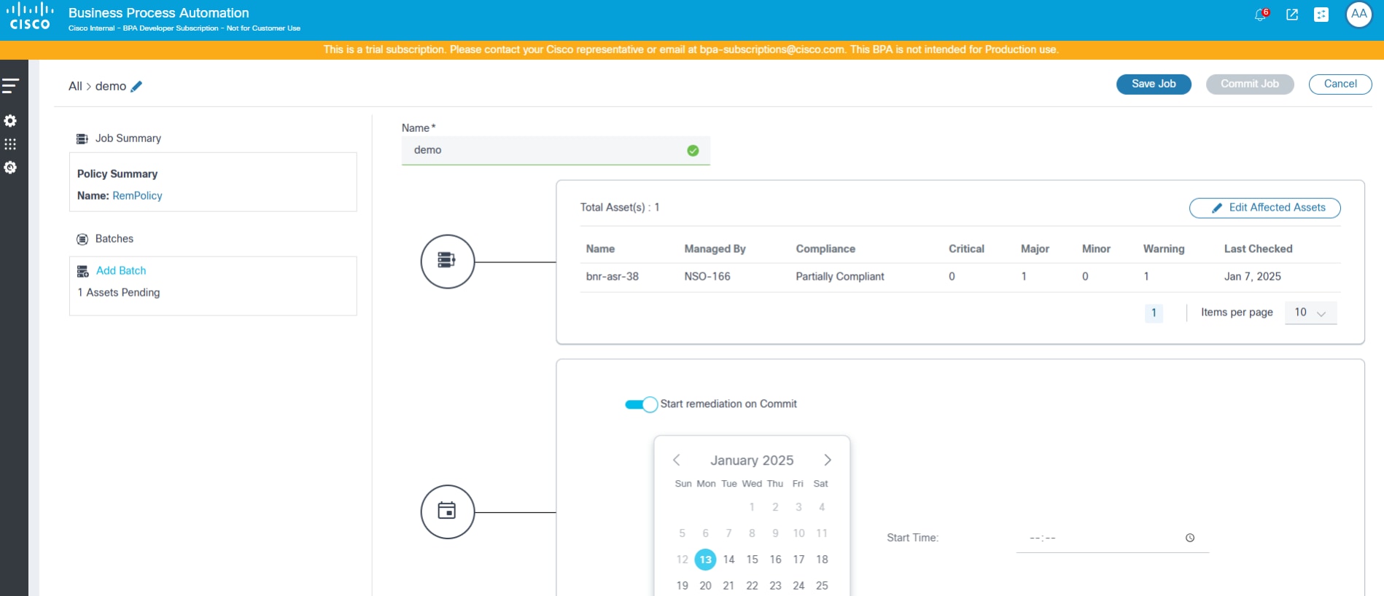The width and height of the screenshot is (1384, 596).
Task: Click the Commit Job button
Action: click(x=1250, y=85)
